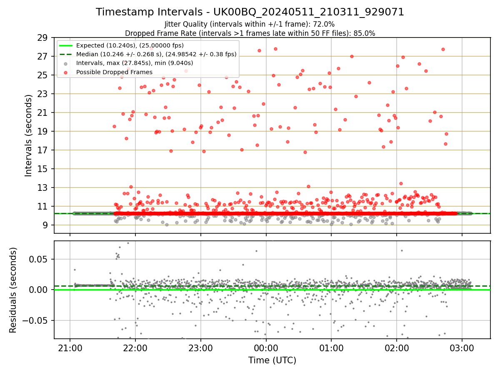500x375 pixels.
Task: Select legend entry 'Expected (10.240s), (25.00000 fps)'
Action: 130,45
